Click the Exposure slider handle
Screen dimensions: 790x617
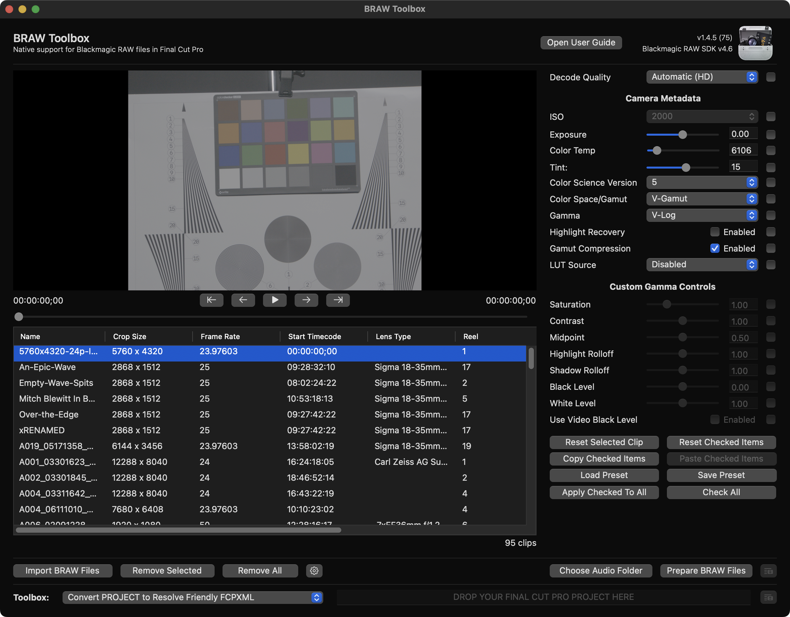(x=683, y=135)
